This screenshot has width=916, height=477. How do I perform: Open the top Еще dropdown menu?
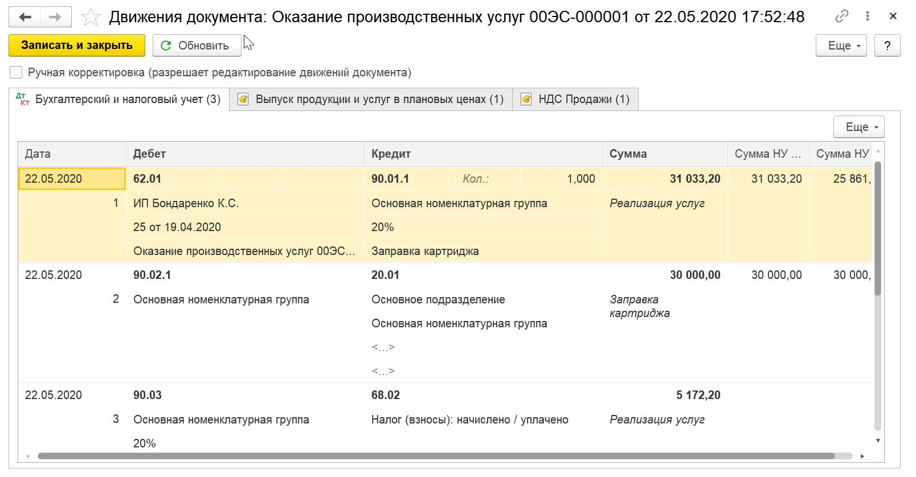coord(841,46)
